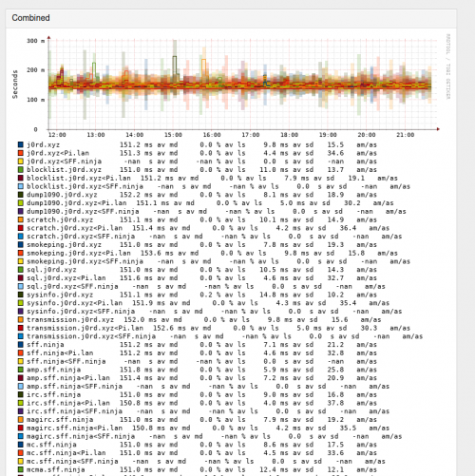This screenshot has width=475, height=476.
Task: Click the mcma.sff.ninja legend label
Action: point(56,469)
